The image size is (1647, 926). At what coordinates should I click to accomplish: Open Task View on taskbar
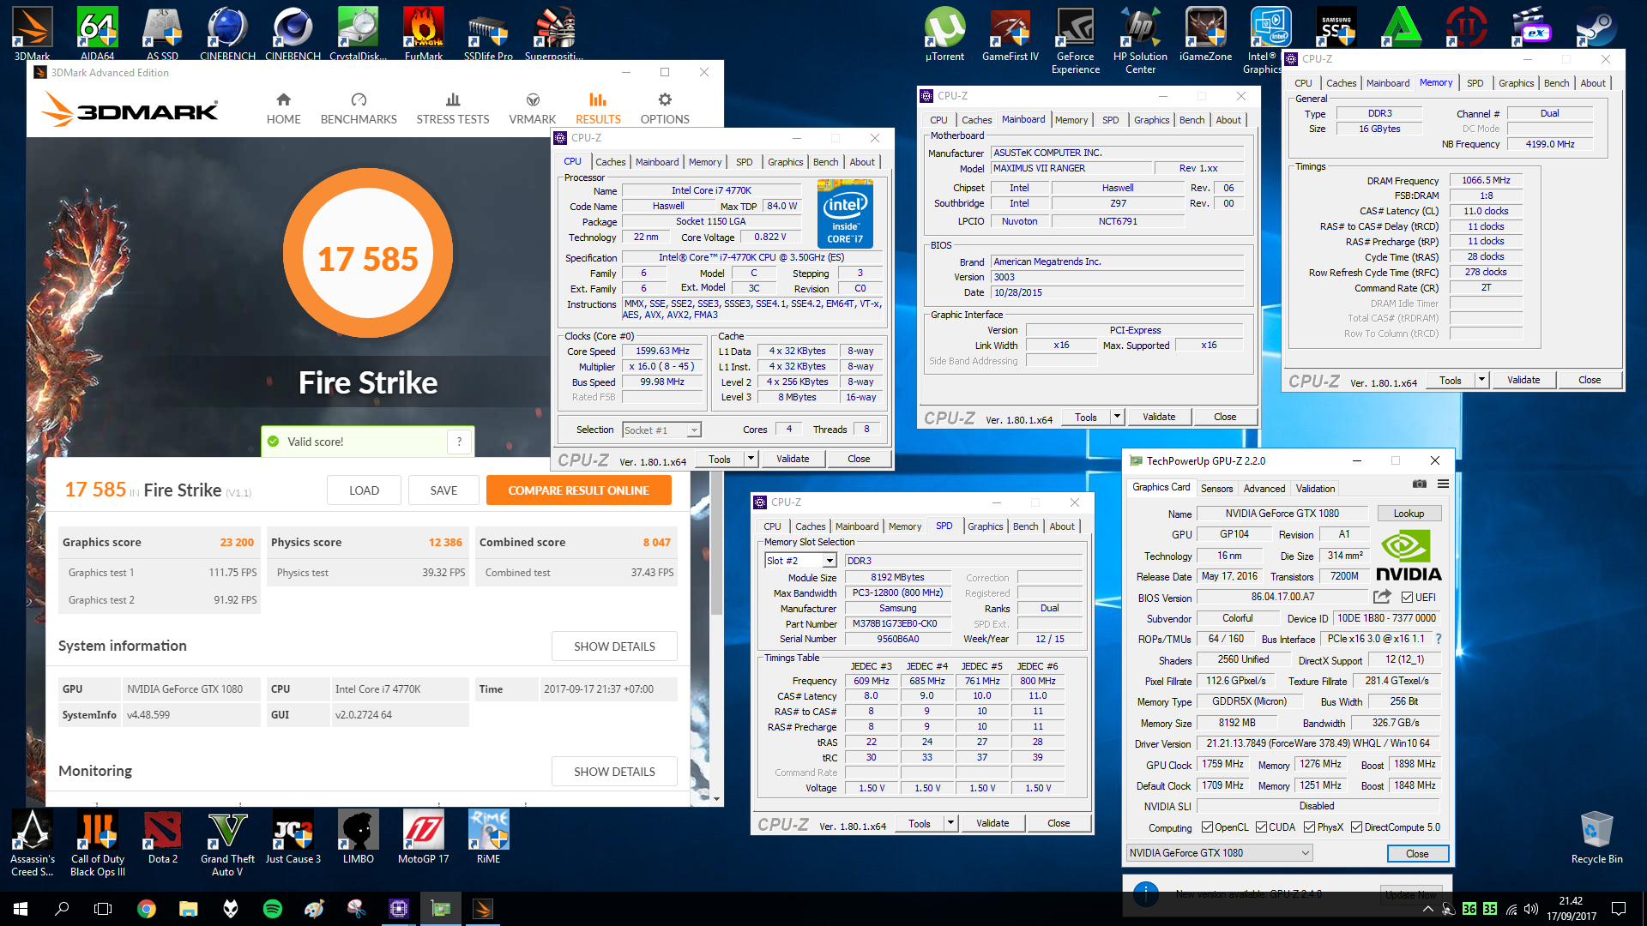tap(103, 909)
